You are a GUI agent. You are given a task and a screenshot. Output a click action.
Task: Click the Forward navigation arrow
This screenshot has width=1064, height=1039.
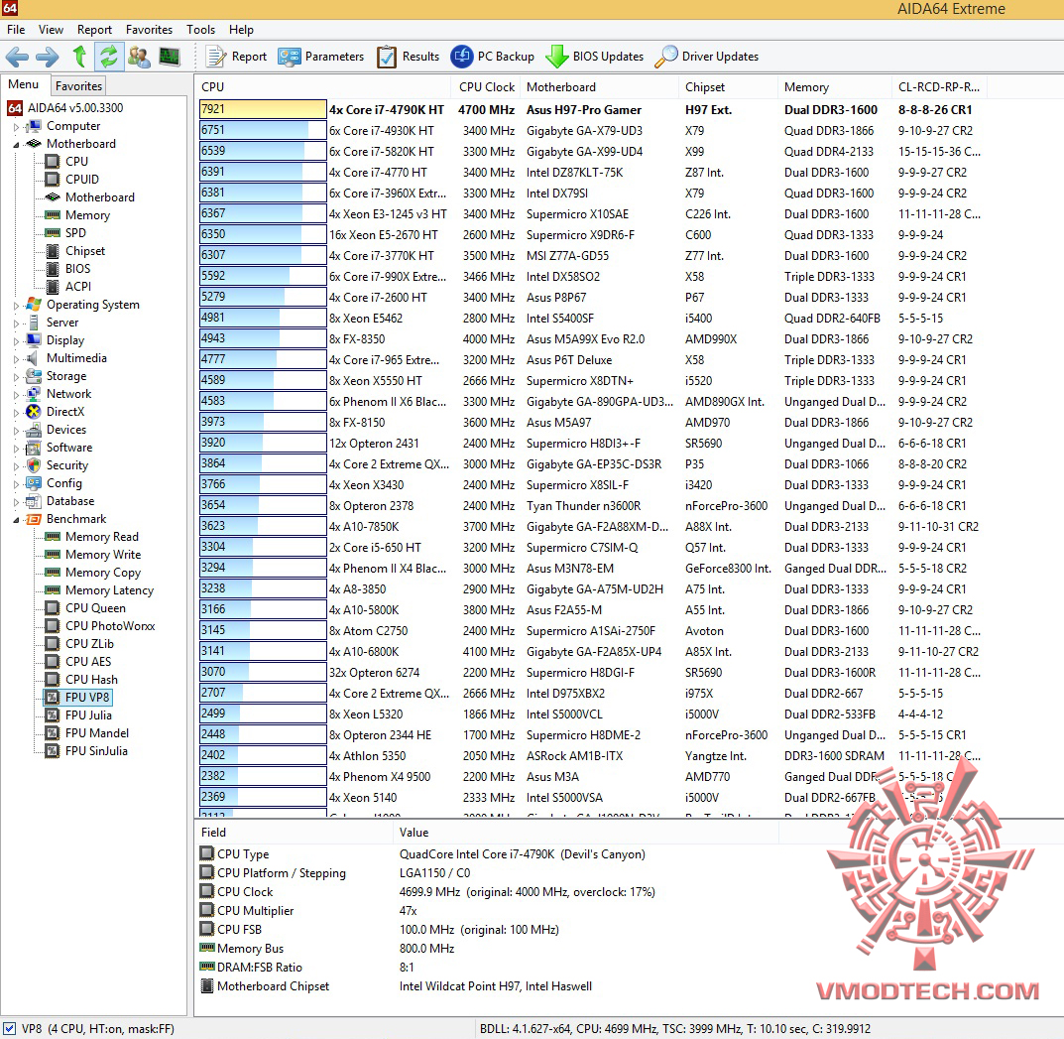click(x=48, y=57)
